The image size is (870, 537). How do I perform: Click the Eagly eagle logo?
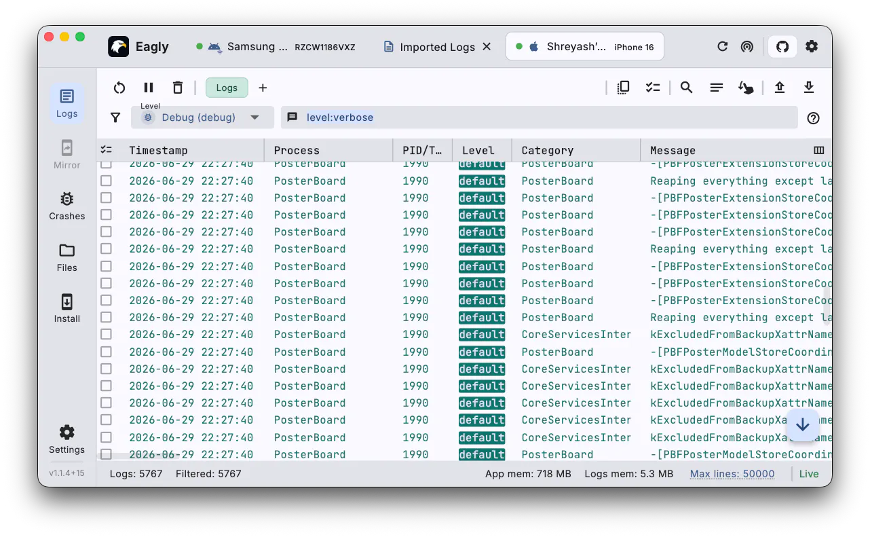tap(118, 46)
